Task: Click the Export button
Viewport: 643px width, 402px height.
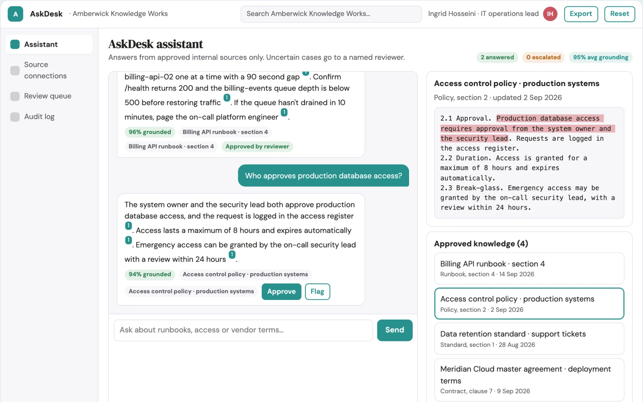Action: (x=581, y=14)
